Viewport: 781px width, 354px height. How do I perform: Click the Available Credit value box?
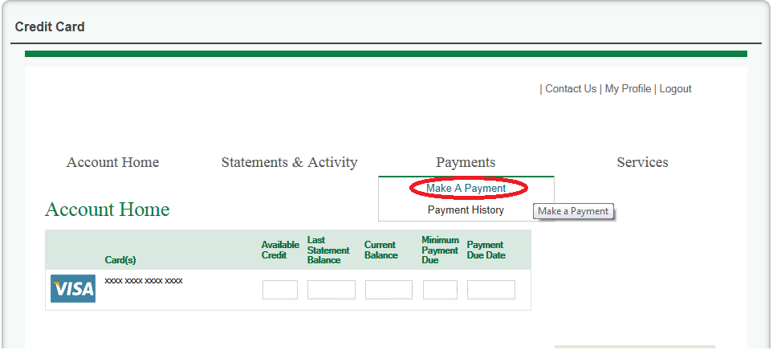coord(280,290)
